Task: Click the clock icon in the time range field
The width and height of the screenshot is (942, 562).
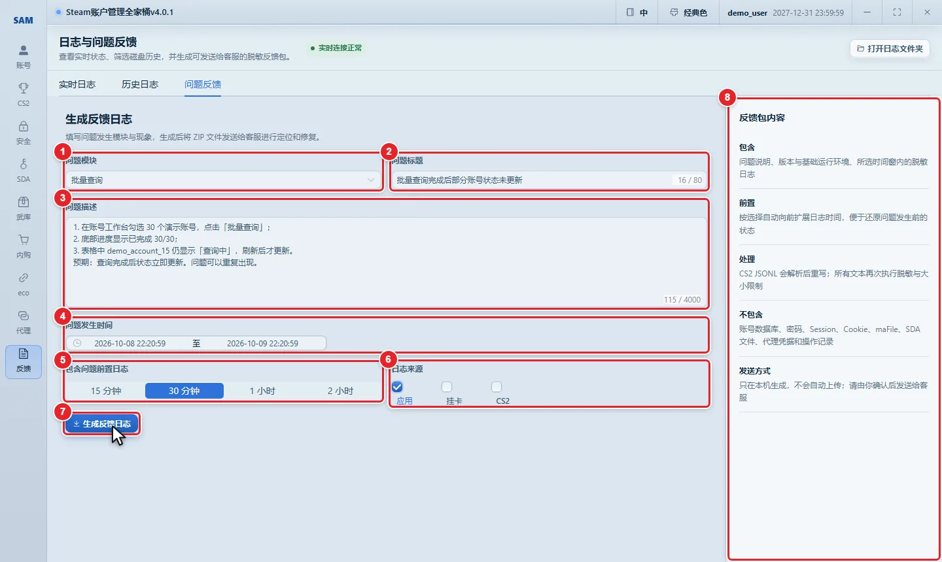Action: tap(77, 343)
